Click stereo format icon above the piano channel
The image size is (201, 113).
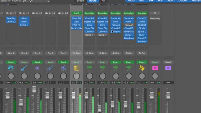pos(60,13)
